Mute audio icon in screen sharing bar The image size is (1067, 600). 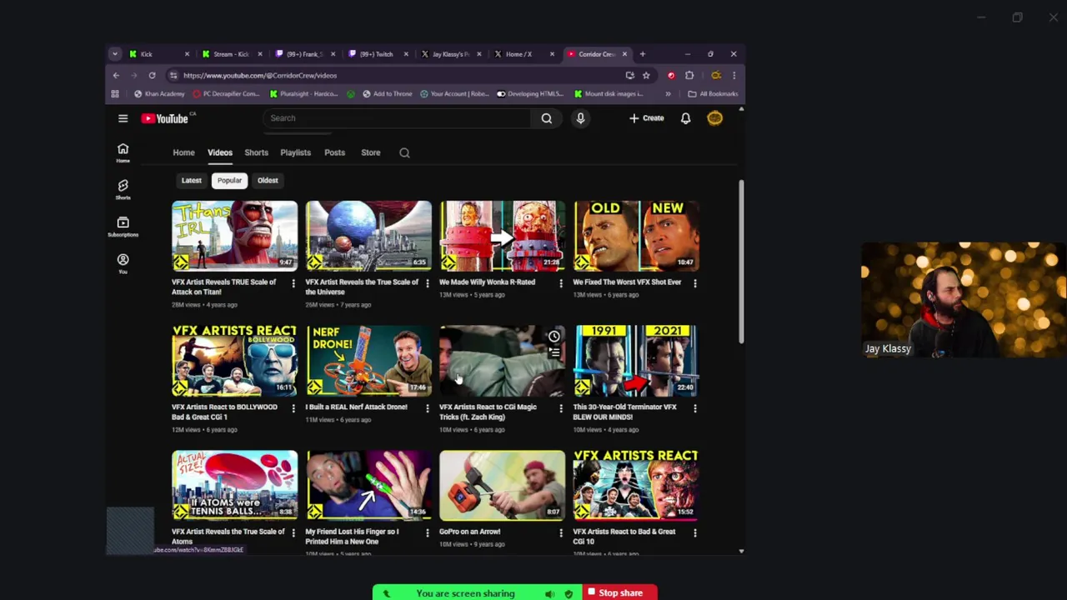click(x=549, y=593)
